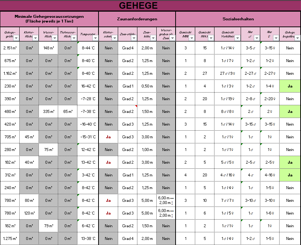Viewport: 301px width, 245px height.
Task: Select the -15-31 °C temperature cell
Action: [x=88, y=137]
